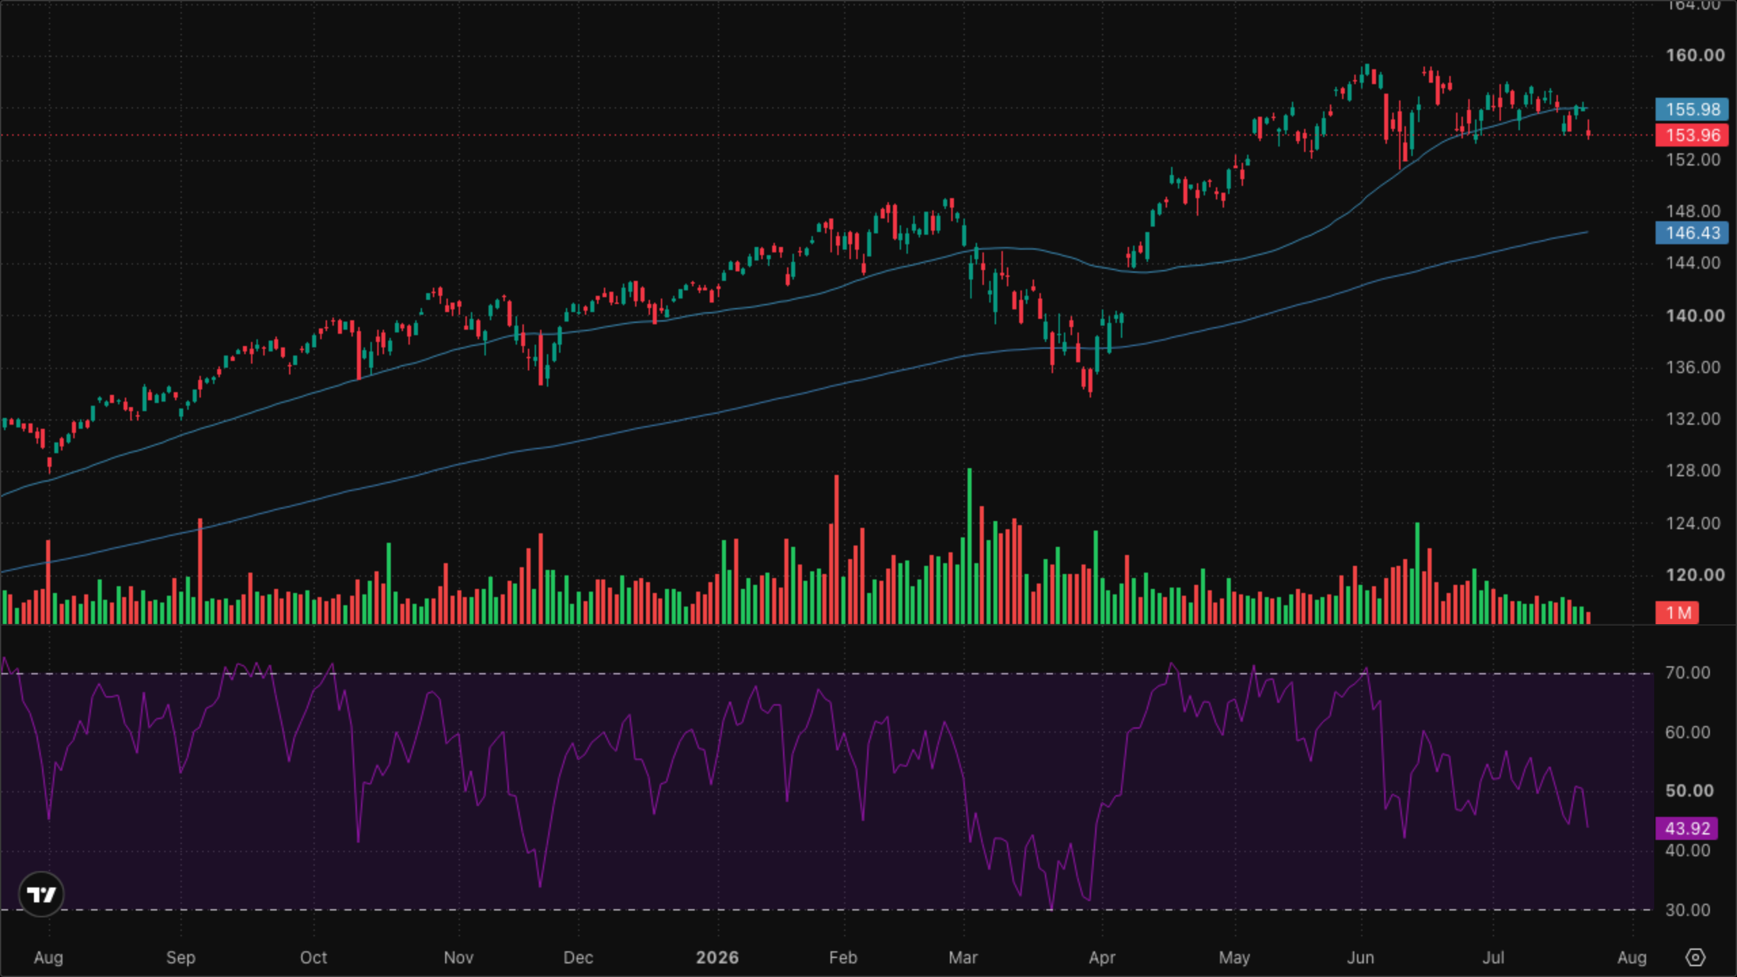1737x977 pixels.
Task: Click the RSI 60.00 level label
Action: click(1687, 733)
